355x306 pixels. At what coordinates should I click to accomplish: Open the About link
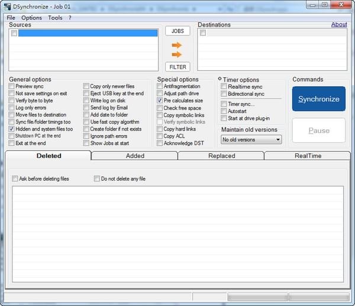click(339, 25)
